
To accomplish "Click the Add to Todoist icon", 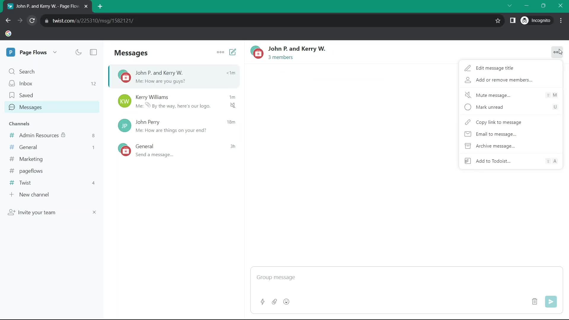I will point(468,161).
